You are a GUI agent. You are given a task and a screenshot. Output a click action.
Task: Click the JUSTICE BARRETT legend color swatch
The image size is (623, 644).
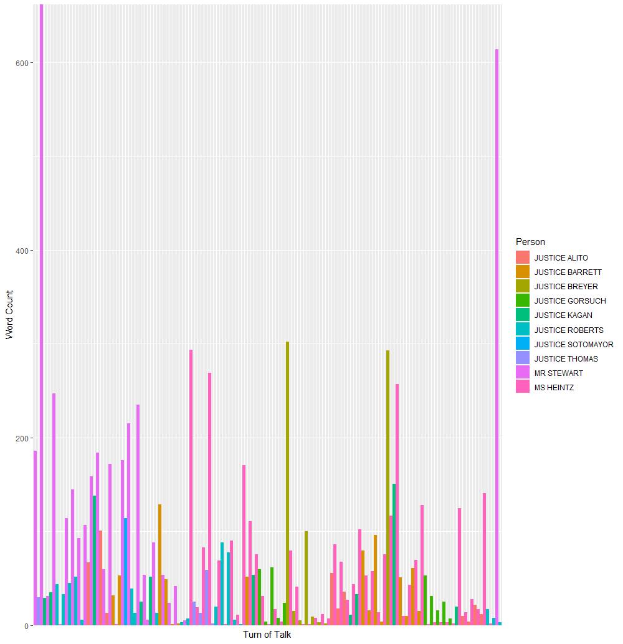pos(522,272)
